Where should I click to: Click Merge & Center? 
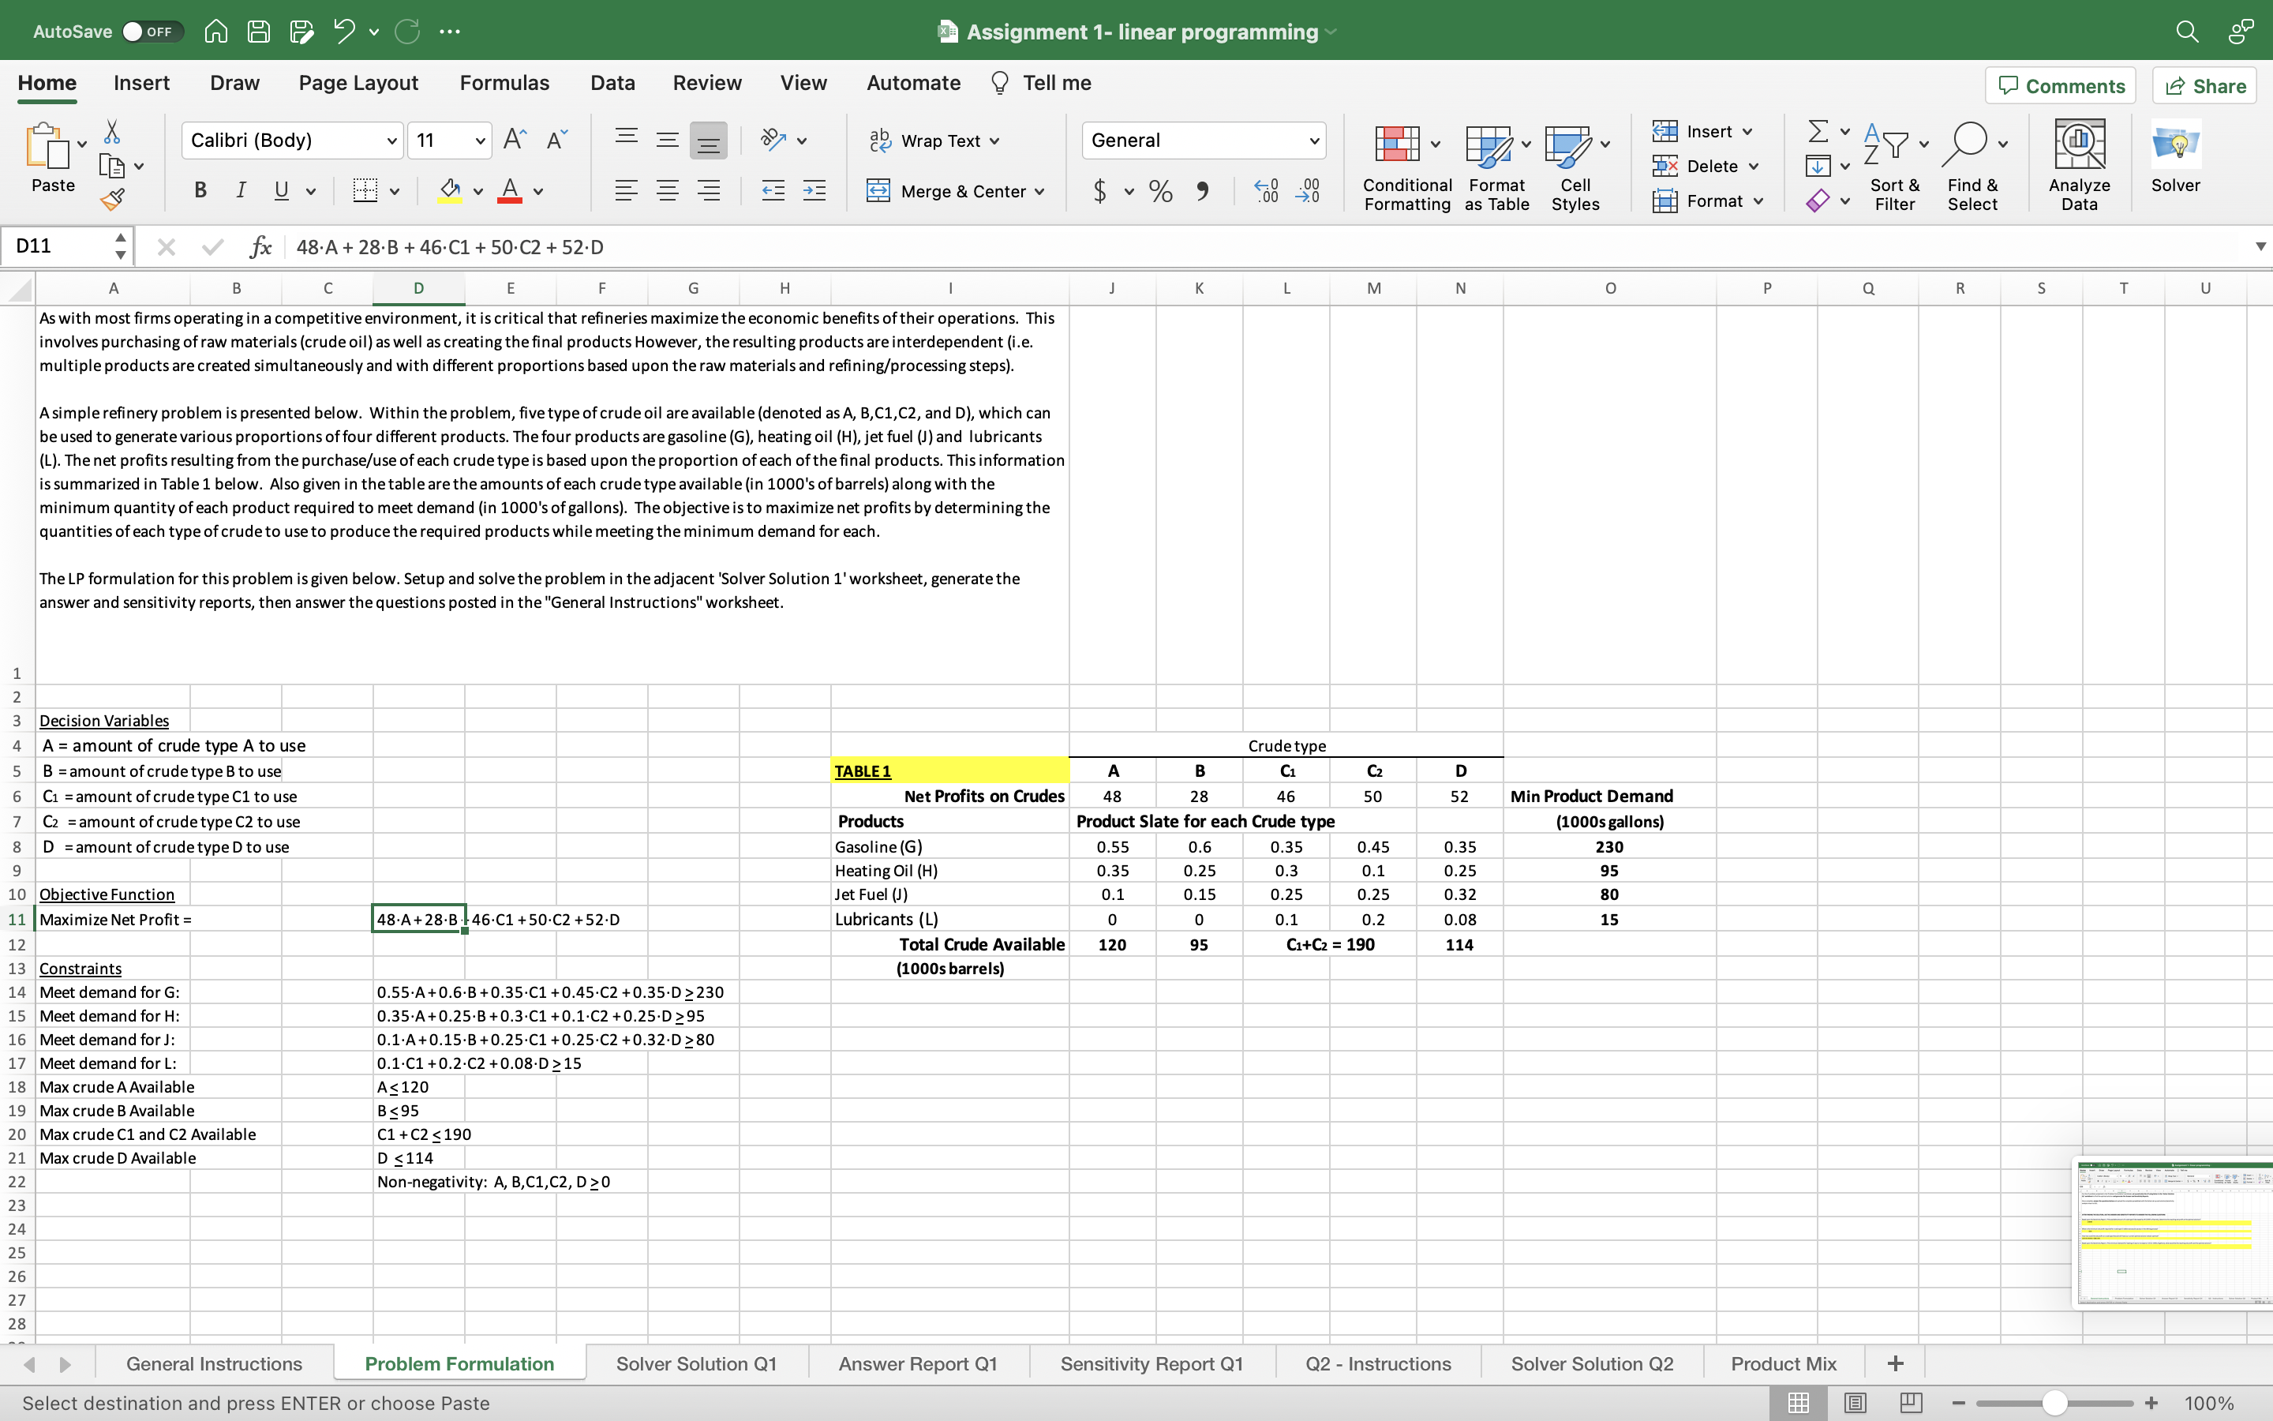click(x=957, y=191)
